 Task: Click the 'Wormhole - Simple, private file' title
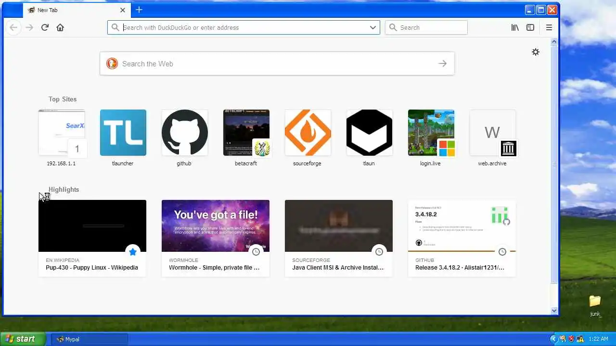pyautogui.click(x=214, y=268)
